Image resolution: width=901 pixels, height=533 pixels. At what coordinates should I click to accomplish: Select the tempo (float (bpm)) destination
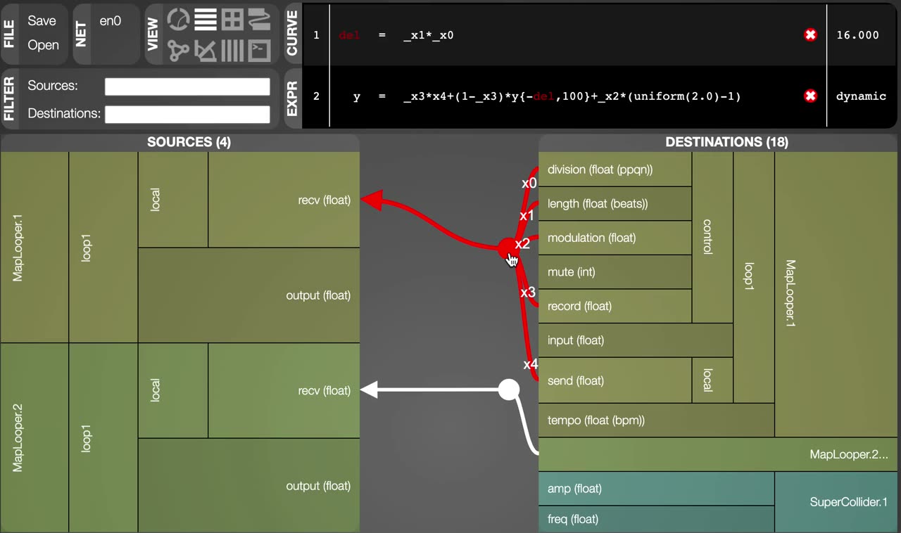coord(656,420)
